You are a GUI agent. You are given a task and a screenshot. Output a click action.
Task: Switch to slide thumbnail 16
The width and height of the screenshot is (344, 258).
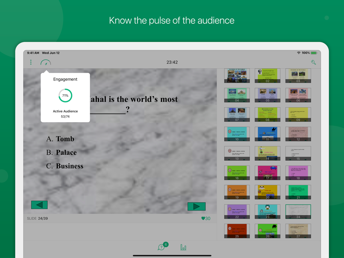click(237, 173)
